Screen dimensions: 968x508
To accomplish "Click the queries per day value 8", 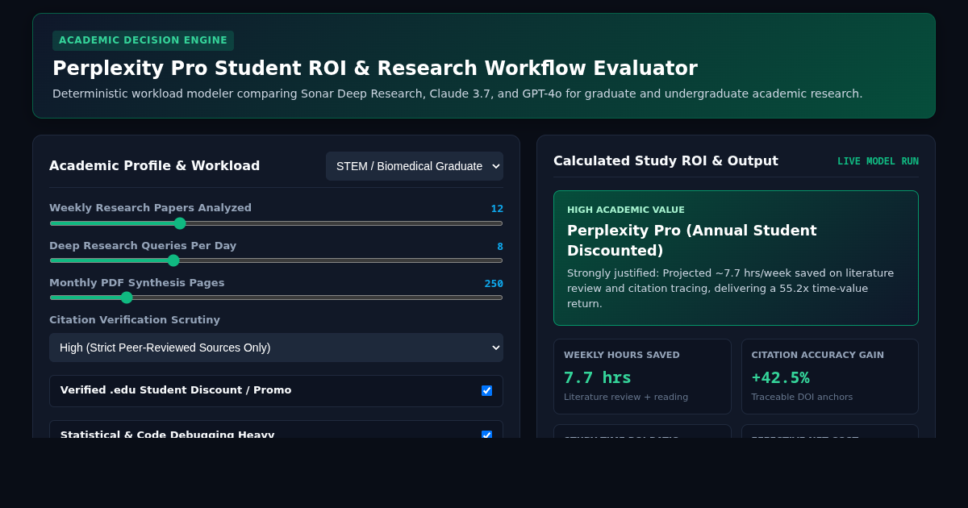I will tap(500, 247).
